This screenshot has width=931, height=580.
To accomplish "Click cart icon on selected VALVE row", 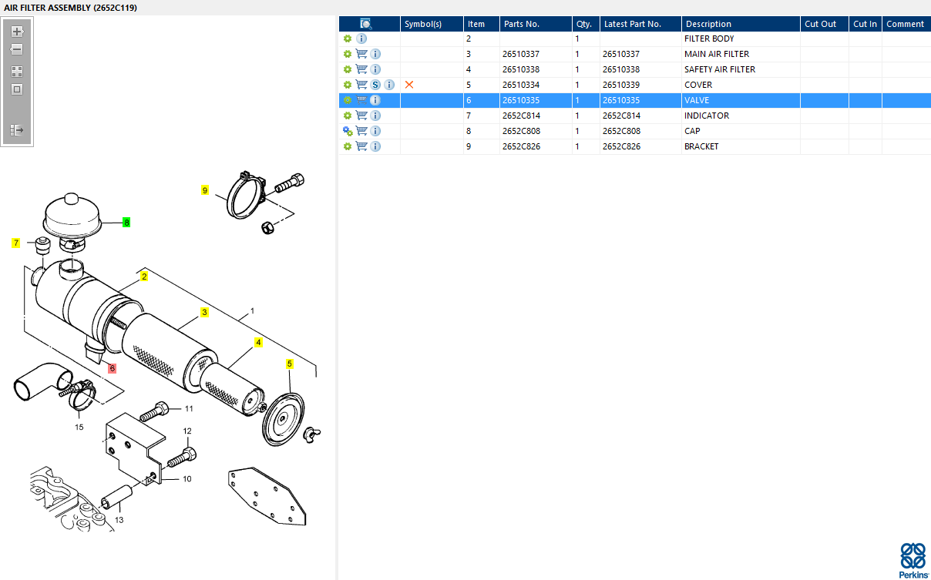I will [361, 100].
